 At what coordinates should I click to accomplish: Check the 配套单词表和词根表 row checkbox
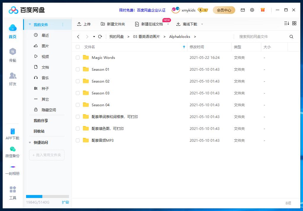click(78, 117)
